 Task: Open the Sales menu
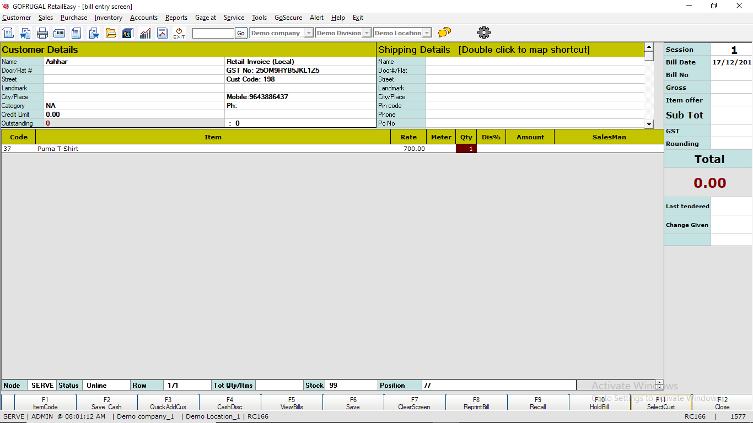tap(46, 18)
